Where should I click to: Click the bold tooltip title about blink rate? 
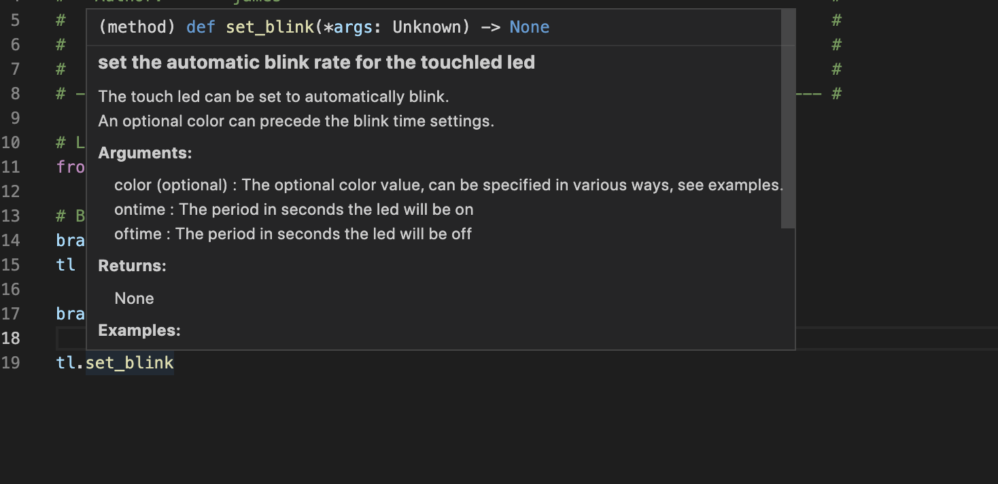click(x=316, y=63)
